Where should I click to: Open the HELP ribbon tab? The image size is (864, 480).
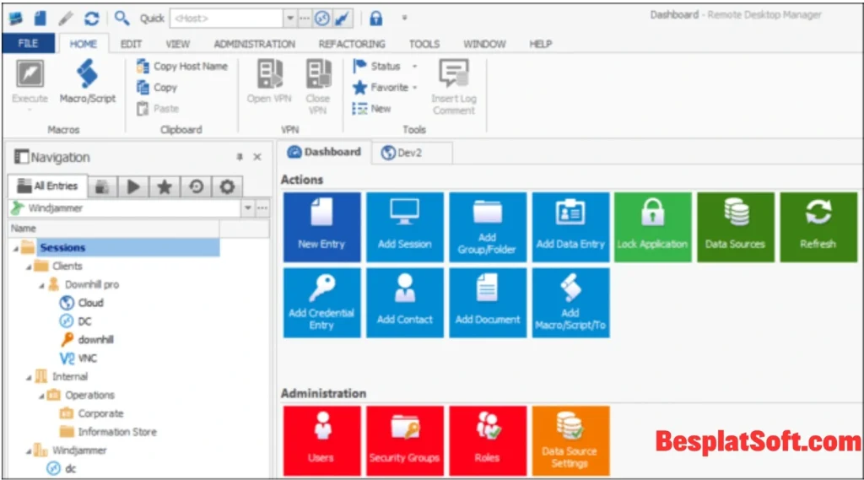click(x=541, y=44)
